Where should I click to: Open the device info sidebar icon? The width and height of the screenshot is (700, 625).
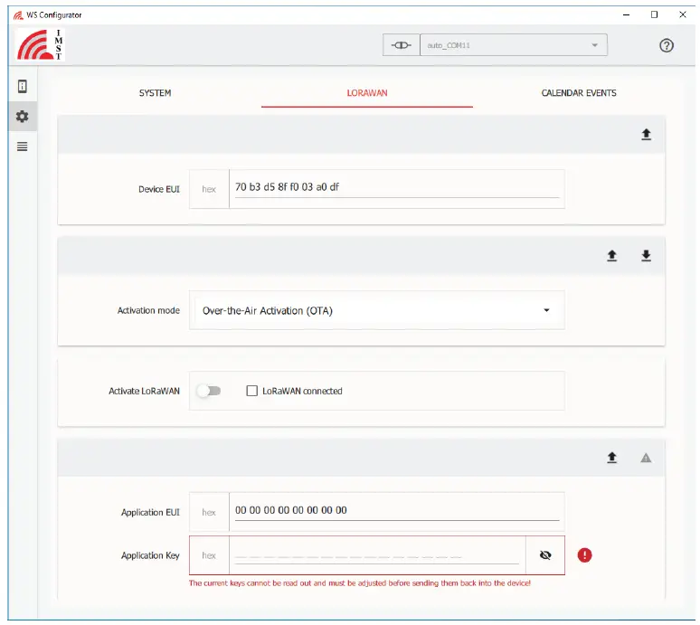tap(23, 87)
